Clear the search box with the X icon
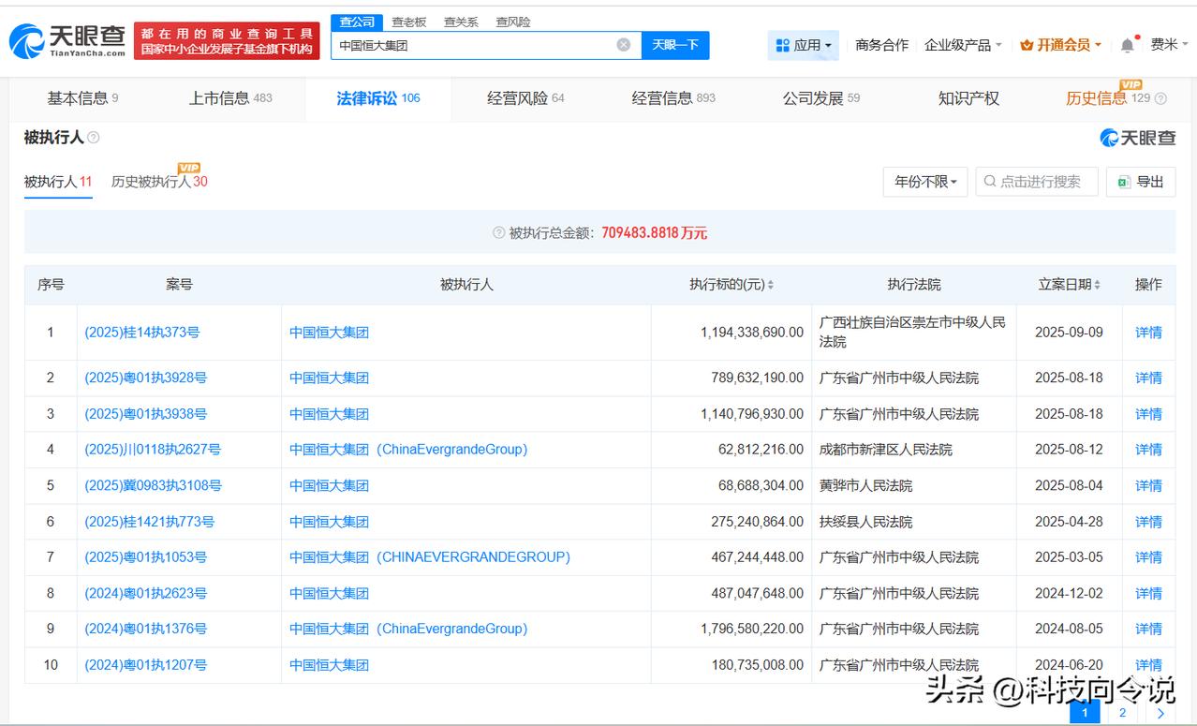 coord(624,45)
